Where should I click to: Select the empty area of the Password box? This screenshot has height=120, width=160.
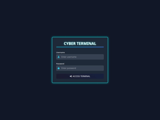[91, 68]
